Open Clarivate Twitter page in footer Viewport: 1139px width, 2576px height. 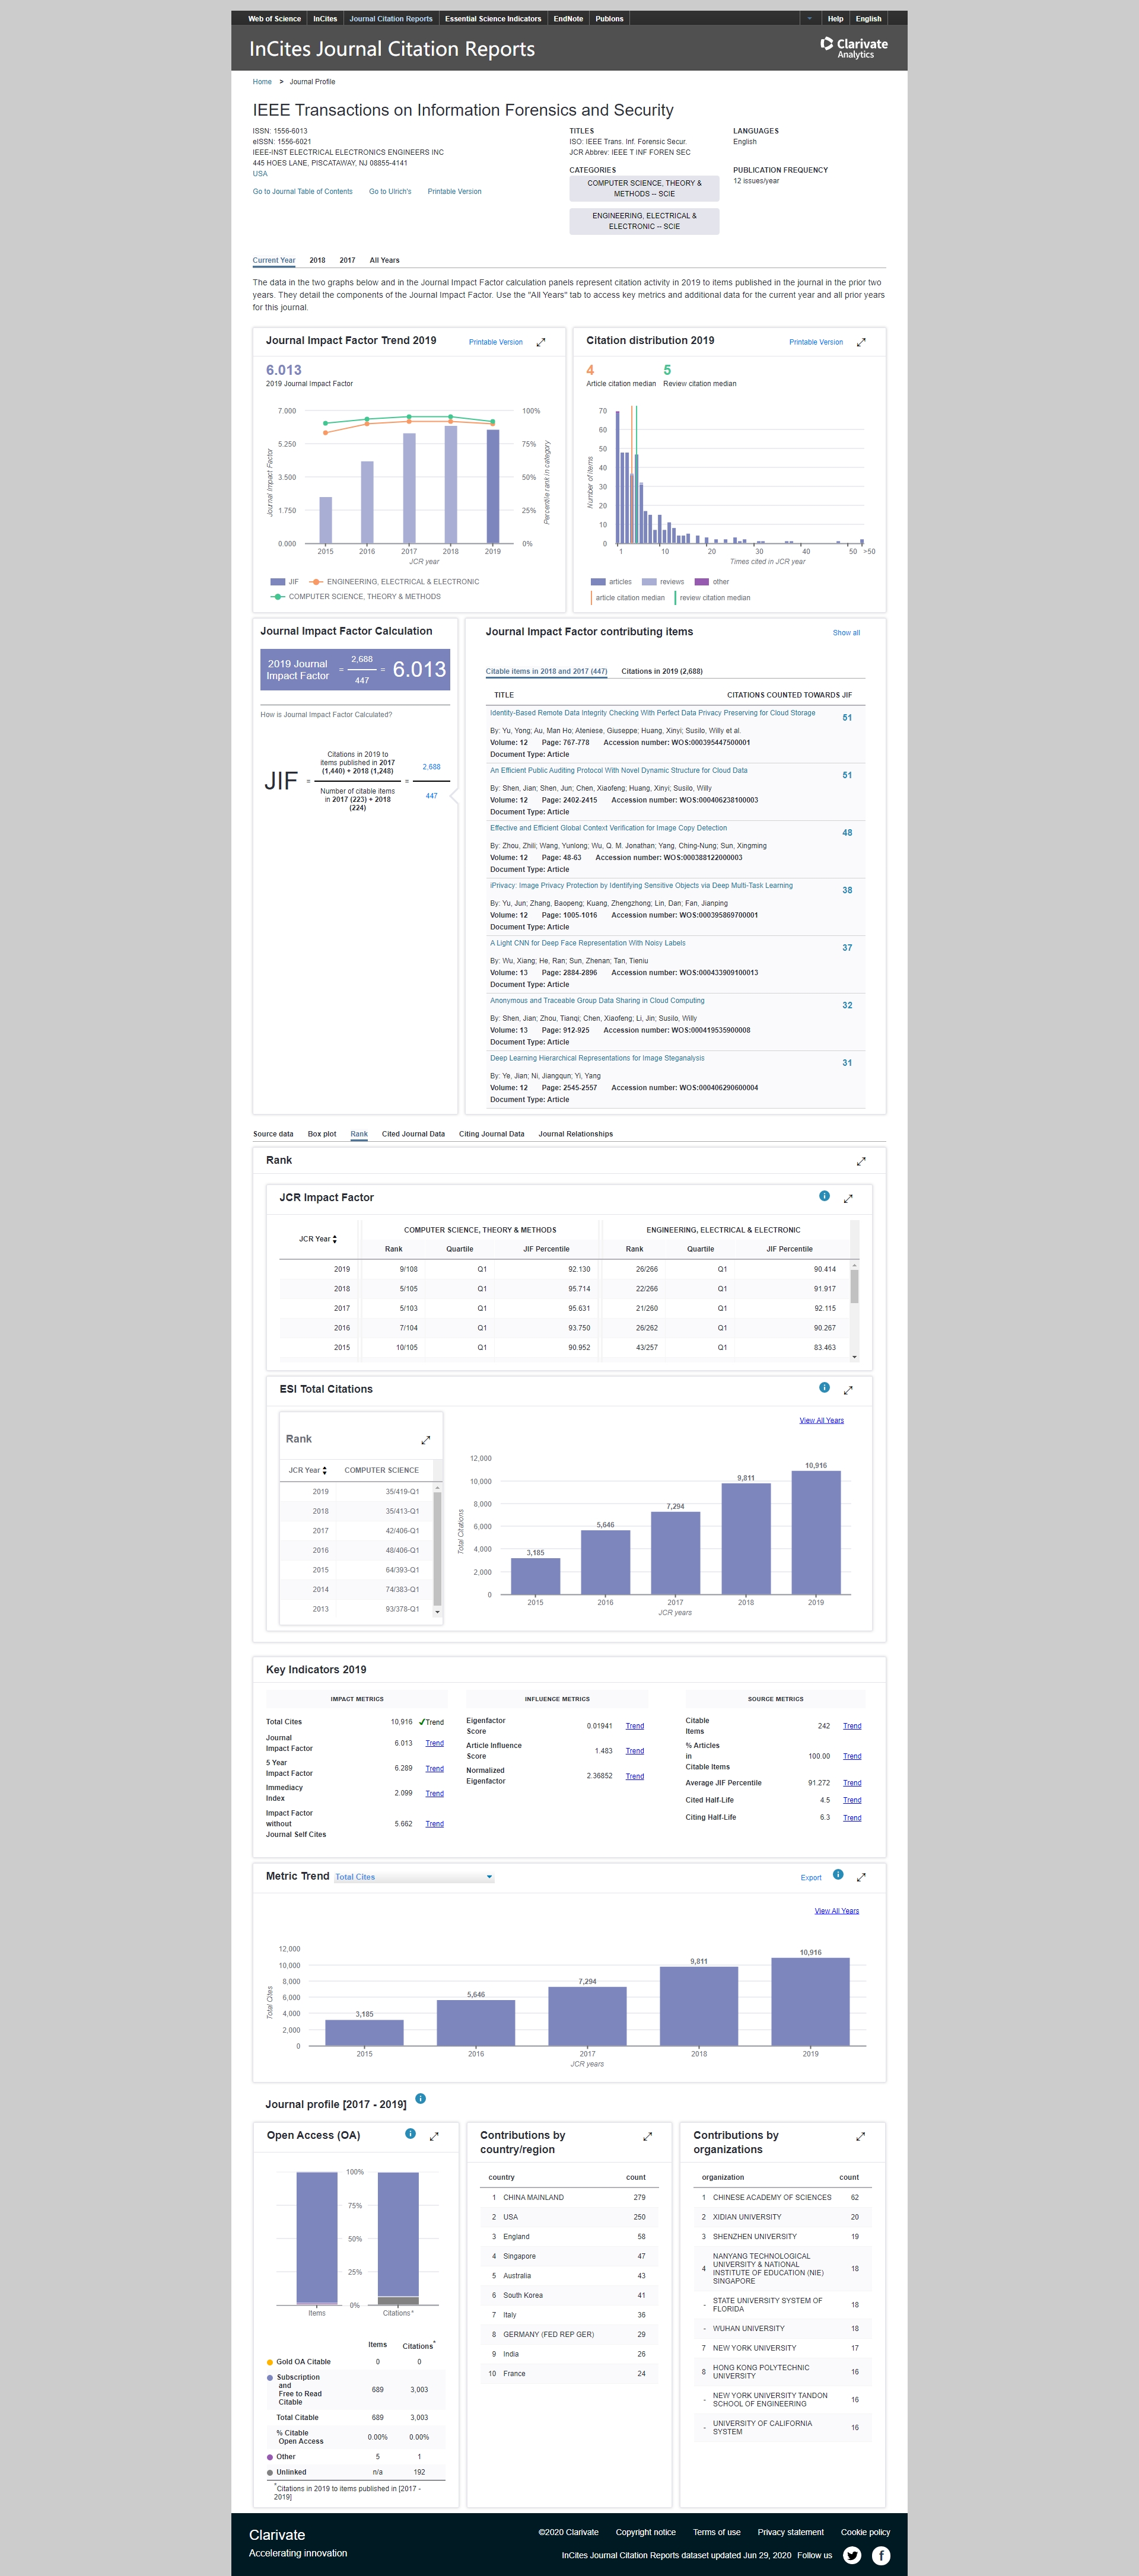(x=852, y=2555)
